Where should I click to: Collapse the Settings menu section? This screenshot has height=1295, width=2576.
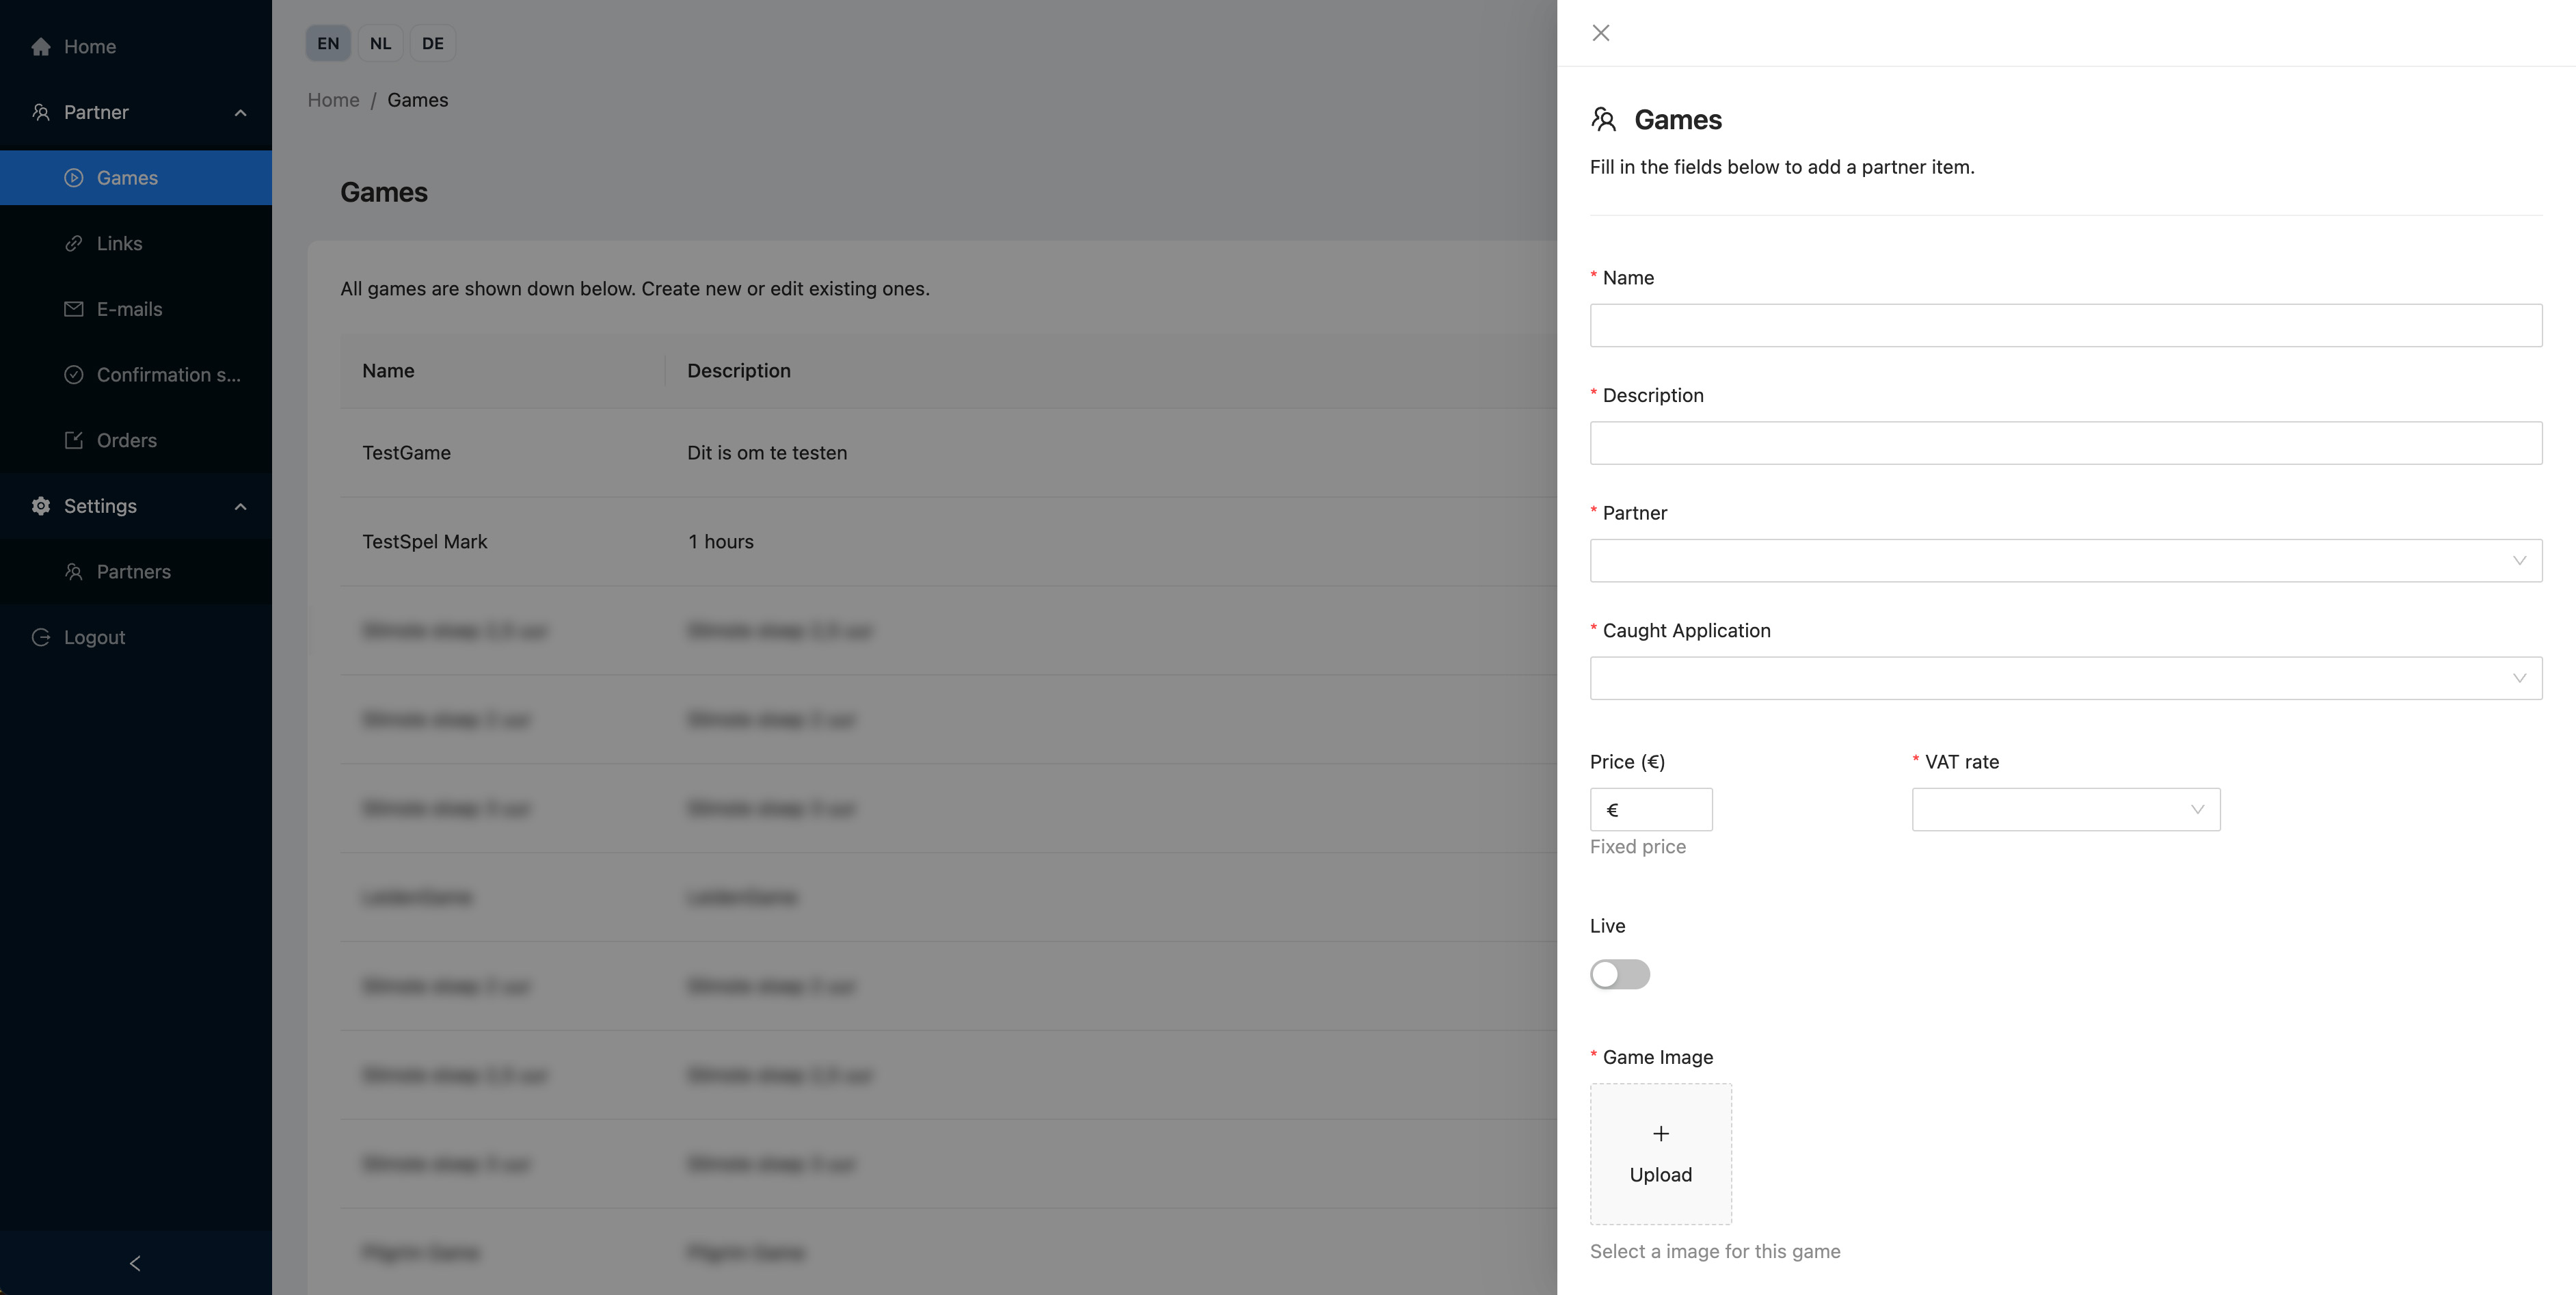240,506
